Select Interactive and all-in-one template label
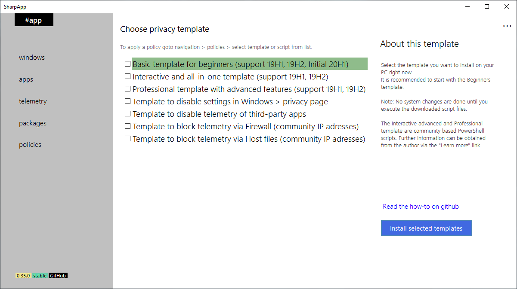This screenshot has width=517, height=289. [230, 77]
